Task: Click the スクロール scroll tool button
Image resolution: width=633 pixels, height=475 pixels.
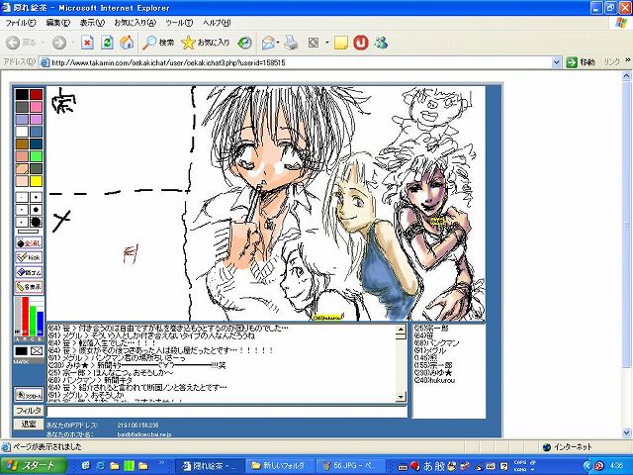Action: (x=29, y=395)
